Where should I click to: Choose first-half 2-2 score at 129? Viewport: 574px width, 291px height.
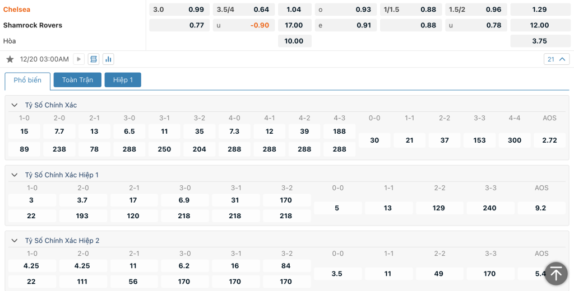click(x=439, y=208)
